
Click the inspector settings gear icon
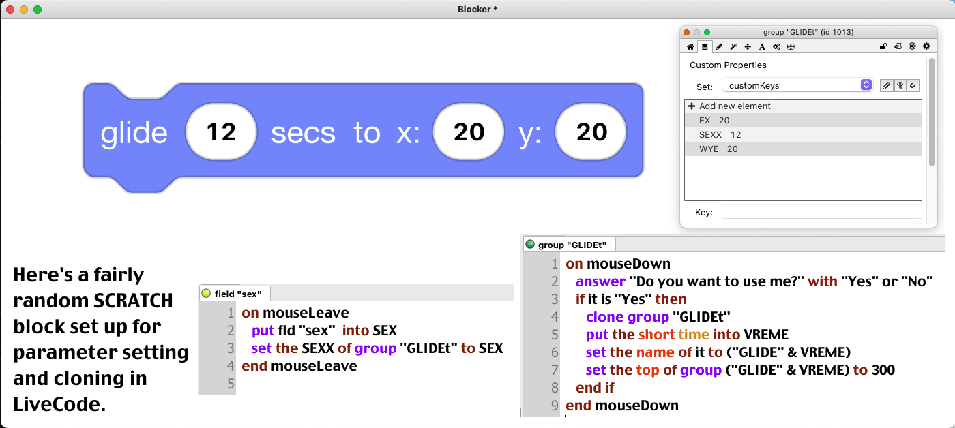(926, 46)
